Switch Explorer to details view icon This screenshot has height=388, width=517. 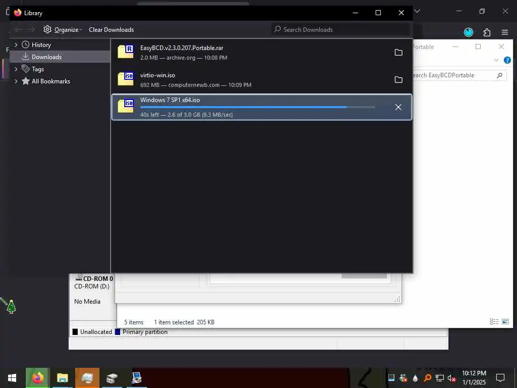pyautogui.click(x=494, y=322)
